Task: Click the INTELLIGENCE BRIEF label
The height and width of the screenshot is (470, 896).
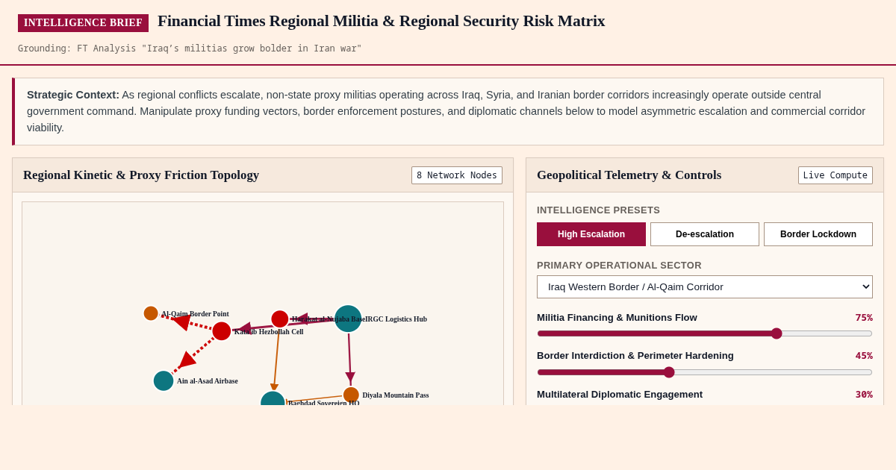Action: (83, 23)
